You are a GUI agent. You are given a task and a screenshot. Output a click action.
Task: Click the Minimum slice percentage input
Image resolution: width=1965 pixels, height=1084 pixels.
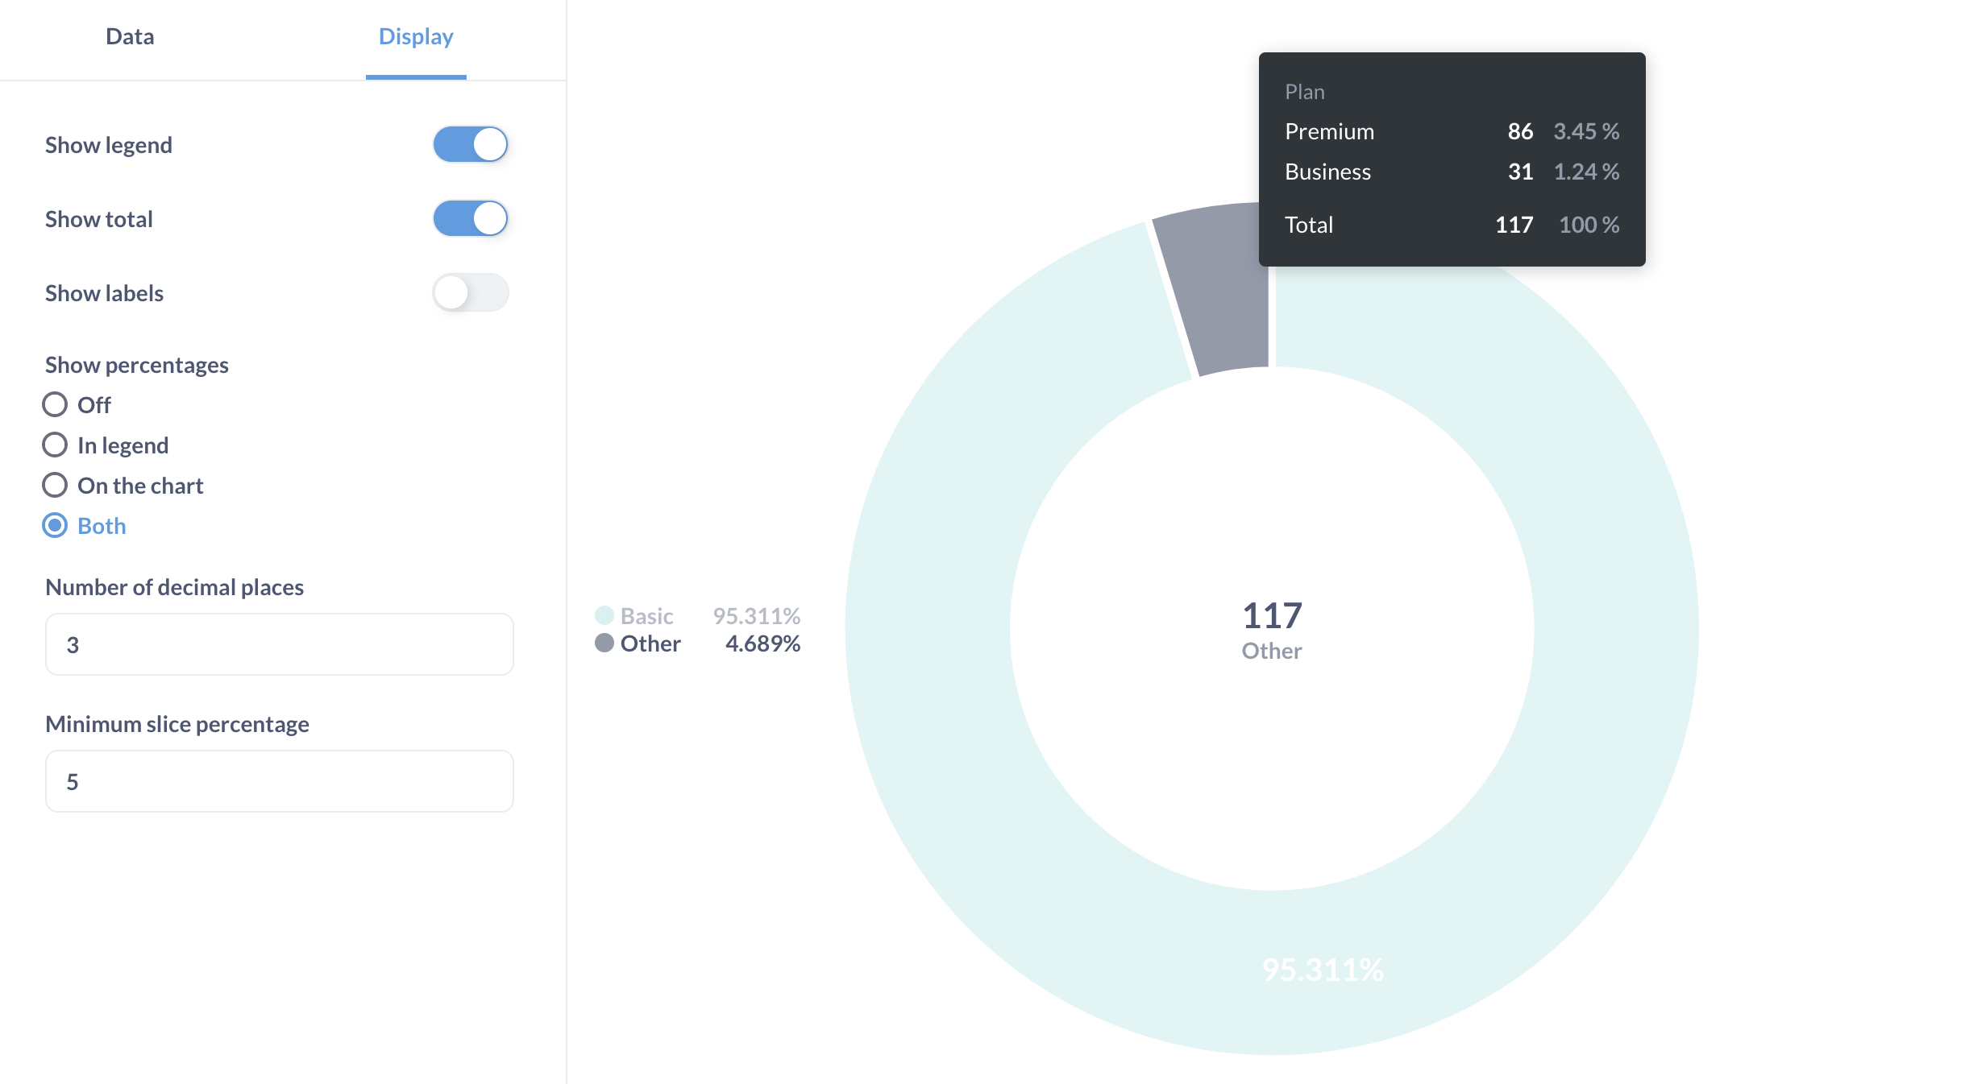[x=279, y=782]
